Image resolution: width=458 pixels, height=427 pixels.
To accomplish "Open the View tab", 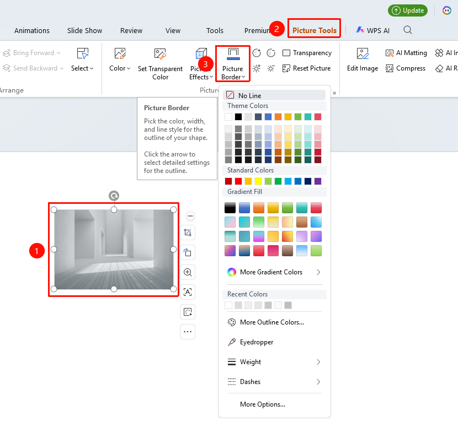I will (173, 31).
